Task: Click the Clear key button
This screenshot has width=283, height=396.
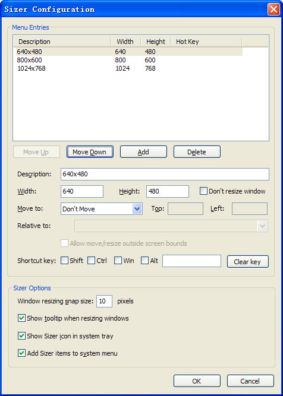Action: click(x=247, y=262)
